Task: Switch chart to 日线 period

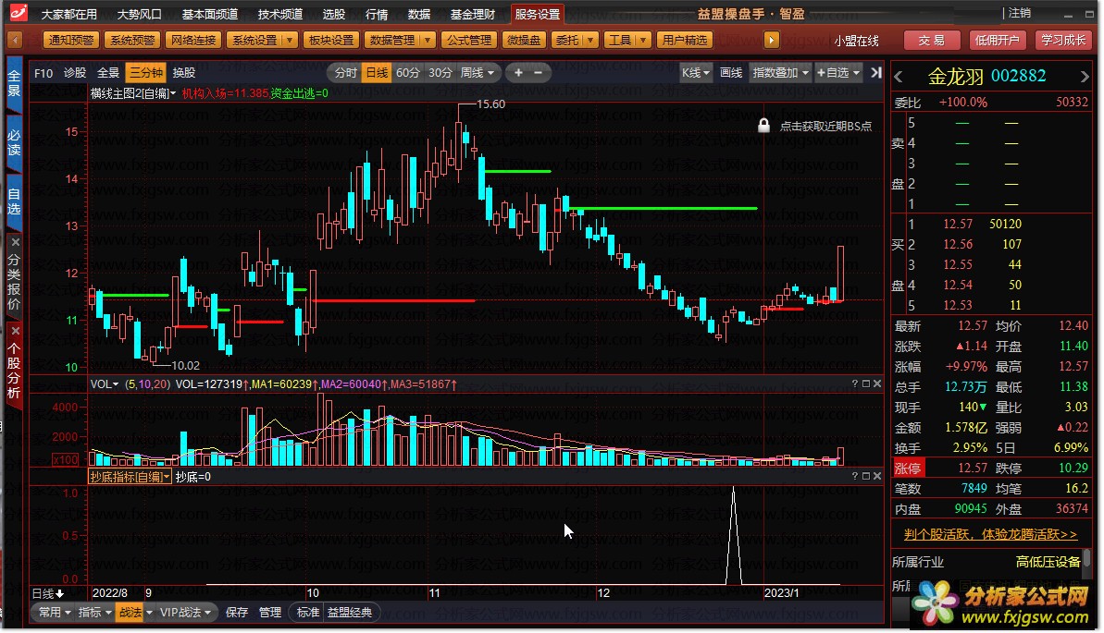Action: [377, 72]
